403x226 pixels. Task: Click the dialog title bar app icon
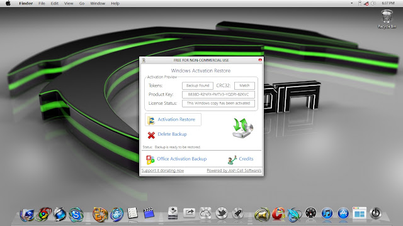[x=144, y=60]
